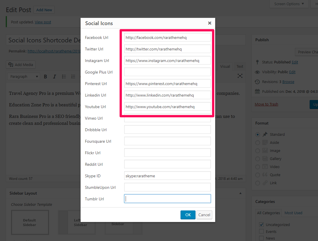
Task: Open the Paragraph format dropdown
Action: point(24,76)
